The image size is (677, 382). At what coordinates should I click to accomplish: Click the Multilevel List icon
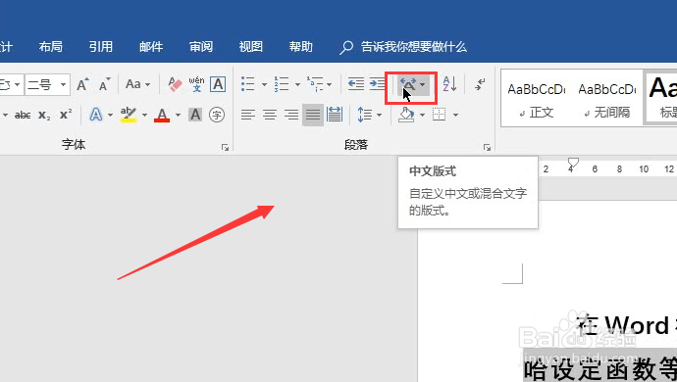tap(315, 84)
